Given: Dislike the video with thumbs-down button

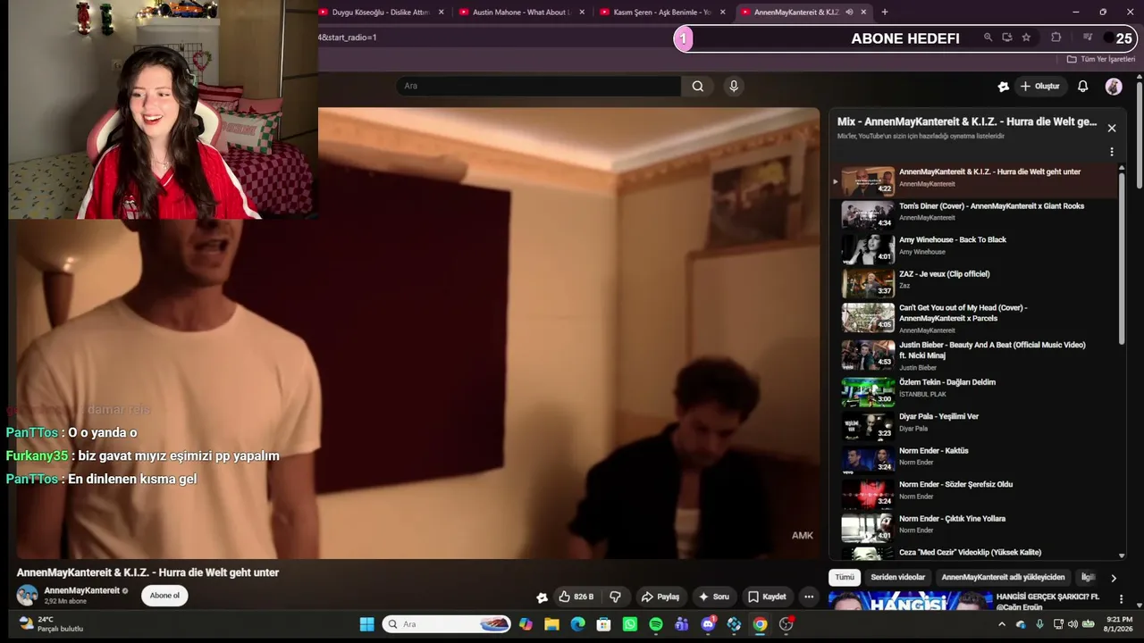Looking at the screenshot, I should coord(615,597).
